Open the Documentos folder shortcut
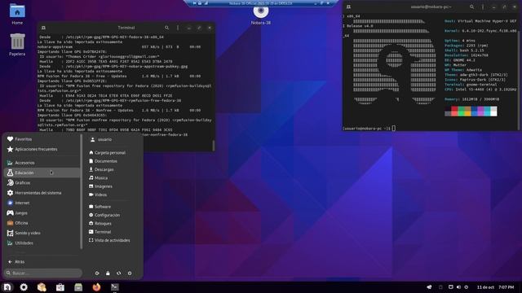Viewport: 522px width, 293px height. (x=103, y=161)
